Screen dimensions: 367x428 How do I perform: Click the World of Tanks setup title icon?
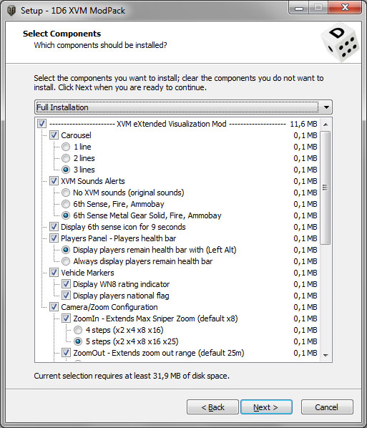[11, 11]
